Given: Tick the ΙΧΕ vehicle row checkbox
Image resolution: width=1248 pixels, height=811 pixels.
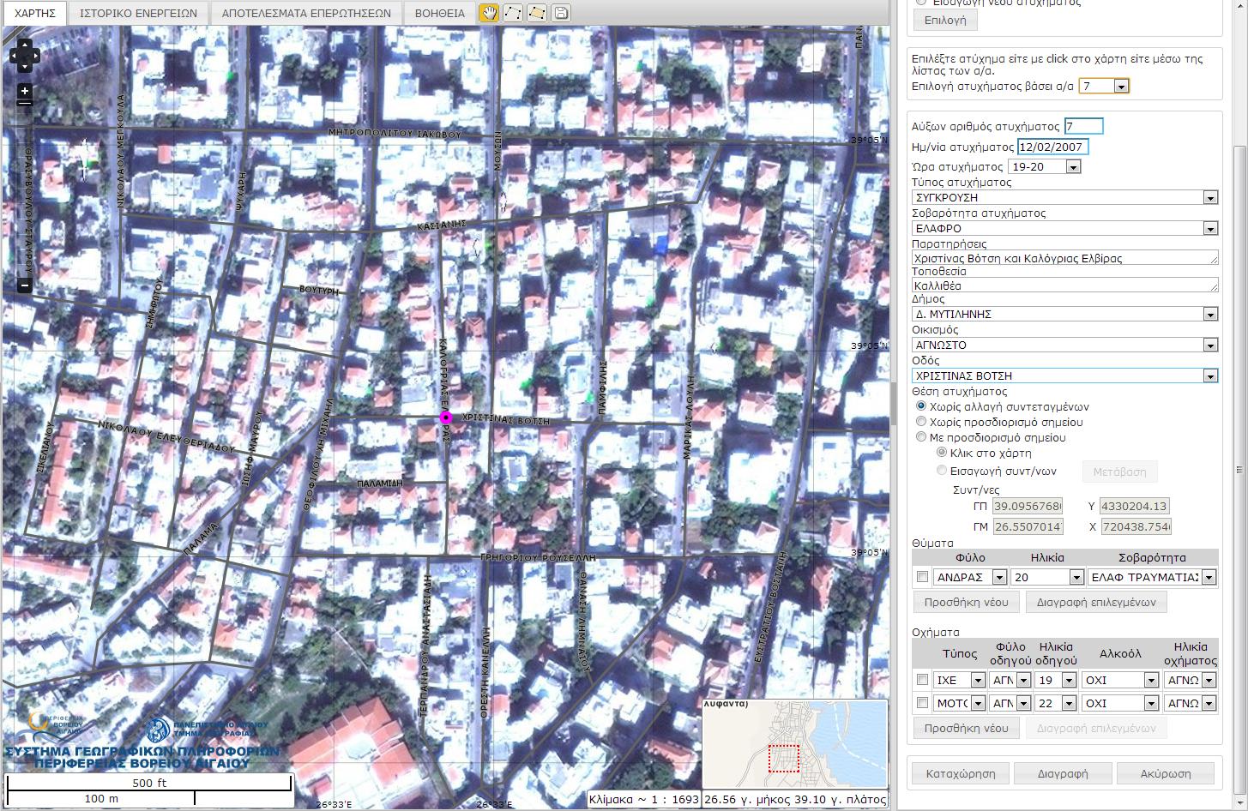Looking at the screenshot, I should (923, 680).
